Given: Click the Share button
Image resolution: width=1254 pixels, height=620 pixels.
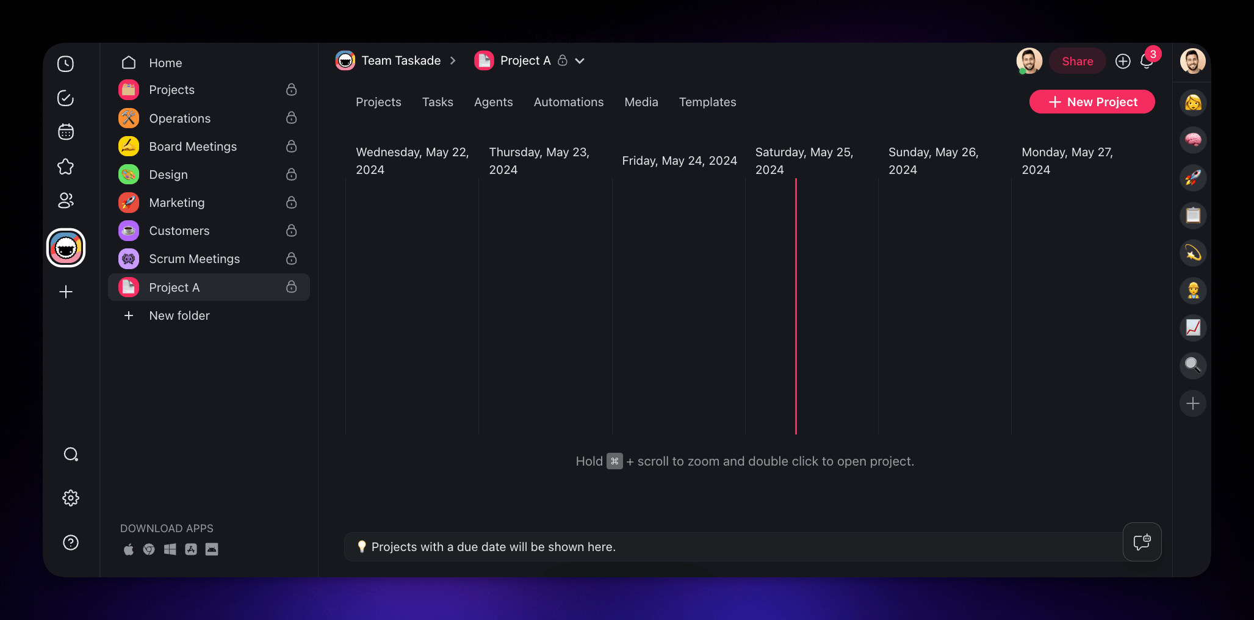Looking at the screenshot, I should coord(1077,61).
